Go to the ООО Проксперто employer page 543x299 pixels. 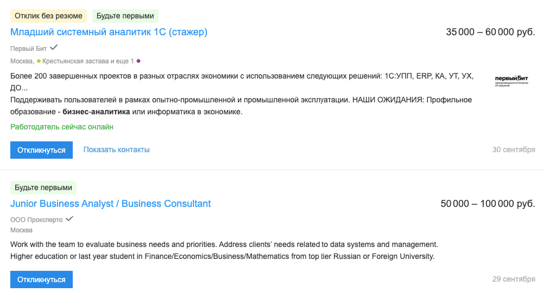click(36, 219)
